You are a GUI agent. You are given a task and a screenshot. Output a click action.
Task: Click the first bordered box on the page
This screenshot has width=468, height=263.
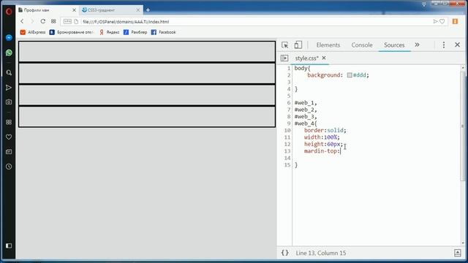[x=147, y=52]
